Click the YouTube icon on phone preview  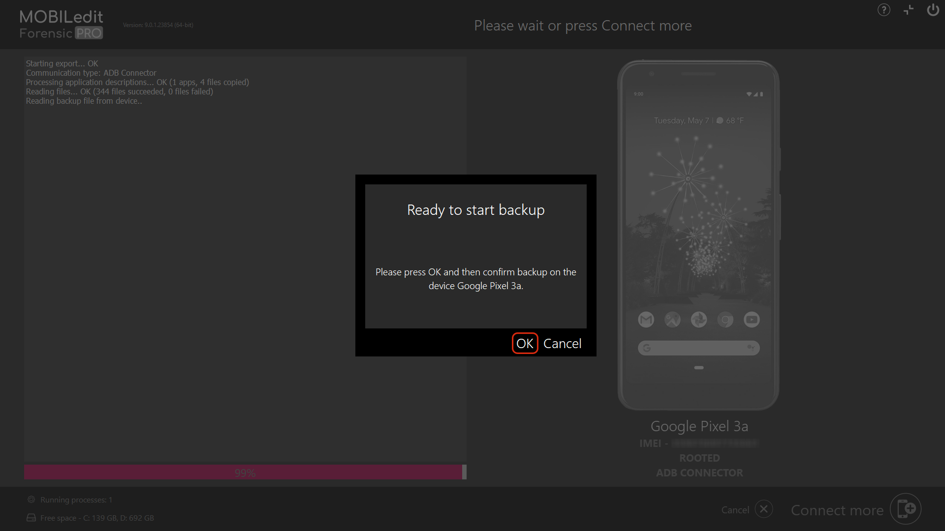coord(752,320)
